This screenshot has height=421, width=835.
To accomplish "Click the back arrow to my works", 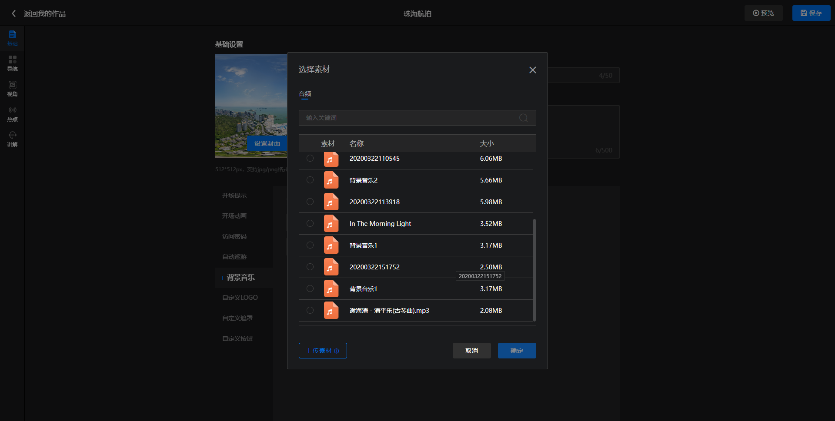I will point(14,13).
